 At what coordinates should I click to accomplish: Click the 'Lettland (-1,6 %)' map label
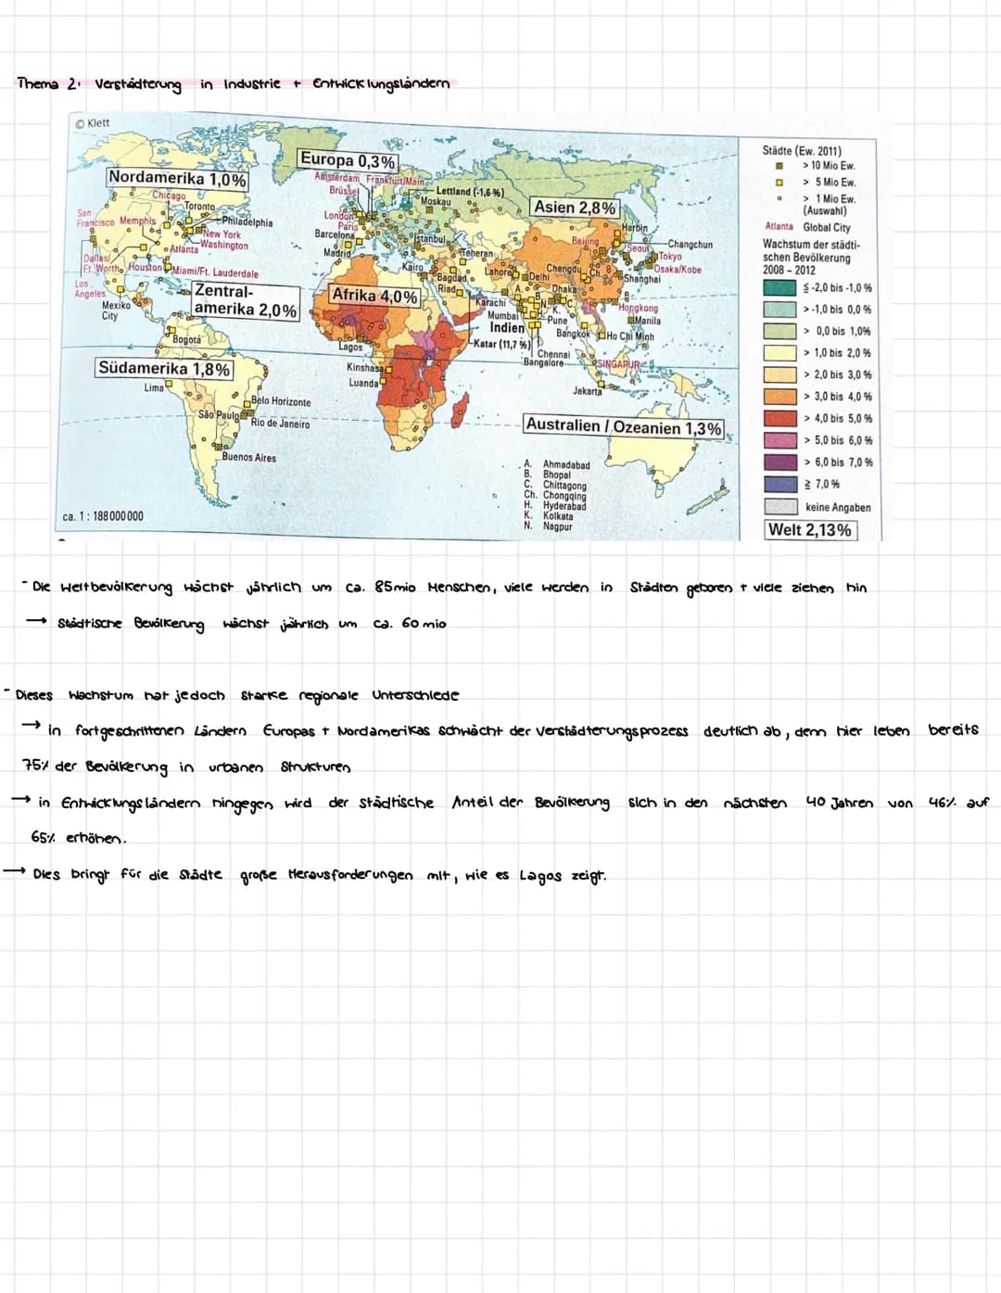coord(469,192)
